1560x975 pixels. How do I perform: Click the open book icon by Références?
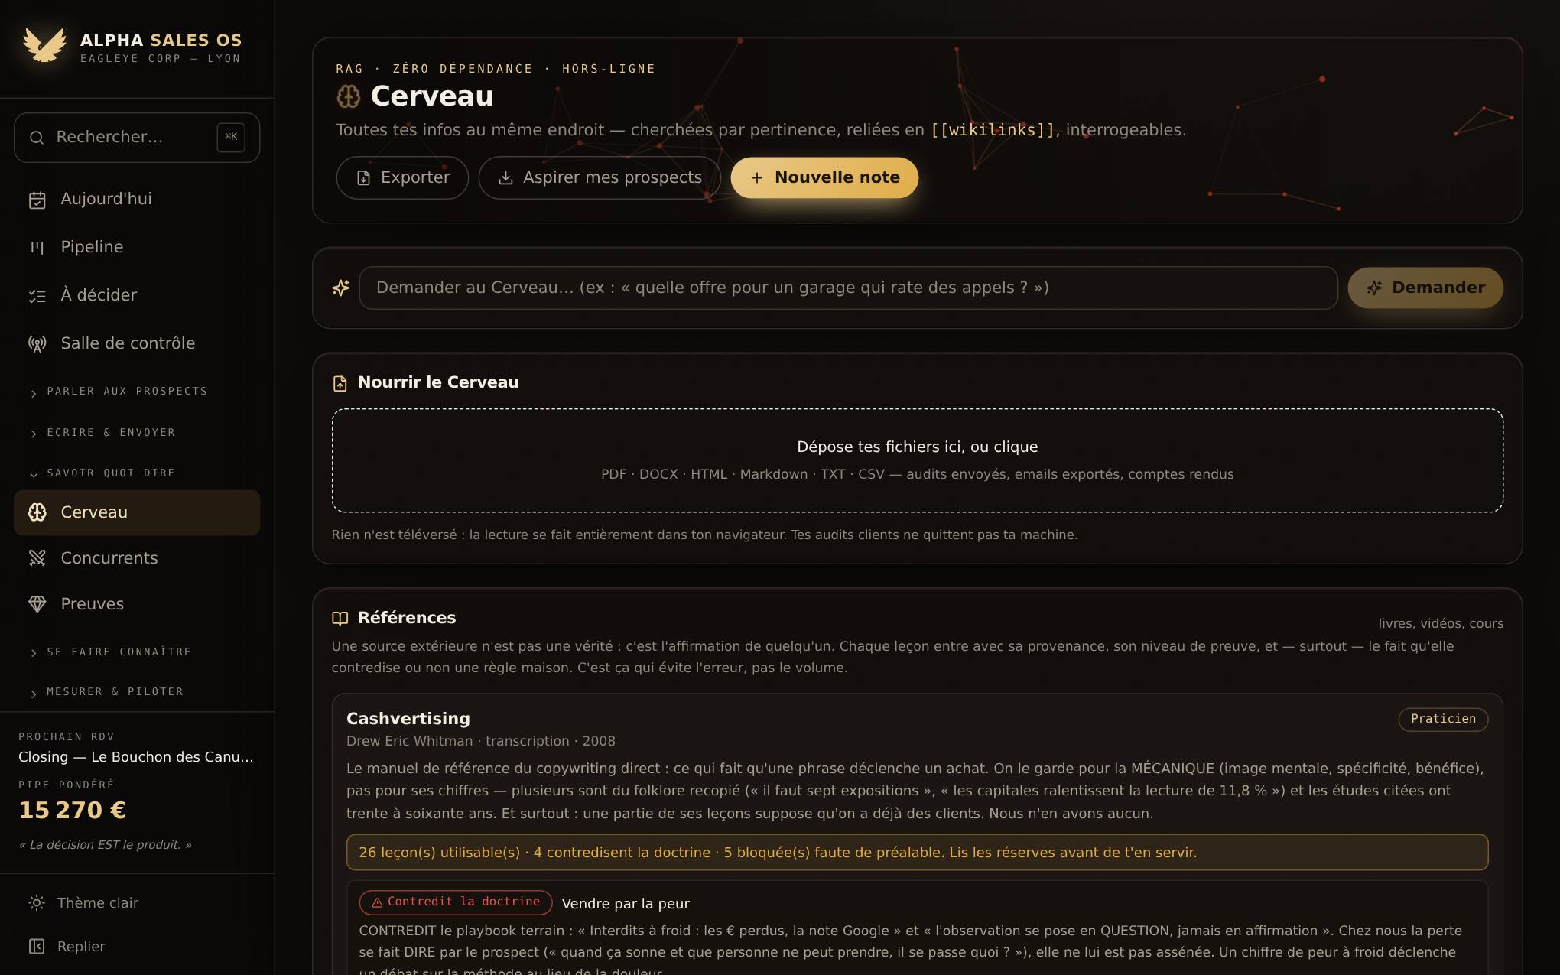340,618
